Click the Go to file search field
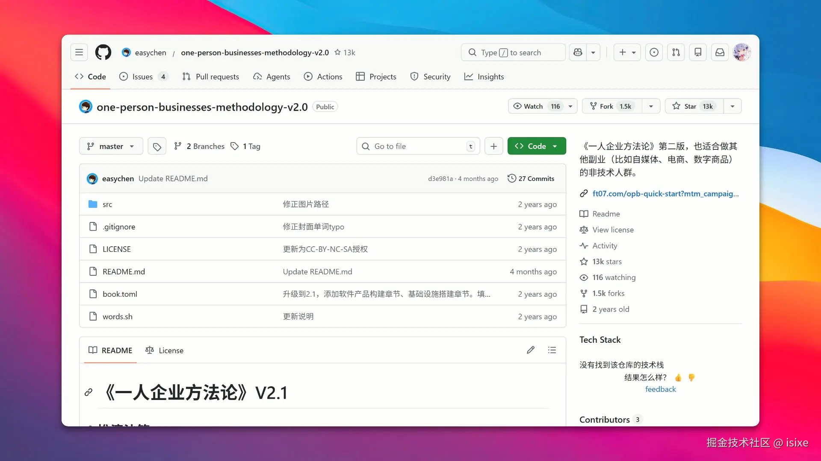This screenshot has height=461, width=821. 418,146
